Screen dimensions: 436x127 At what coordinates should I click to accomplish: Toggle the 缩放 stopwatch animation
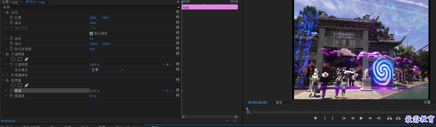tap(12, 23)
